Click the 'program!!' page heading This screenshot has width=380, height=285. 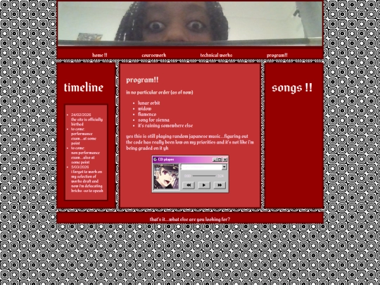[x=142, y=80]
